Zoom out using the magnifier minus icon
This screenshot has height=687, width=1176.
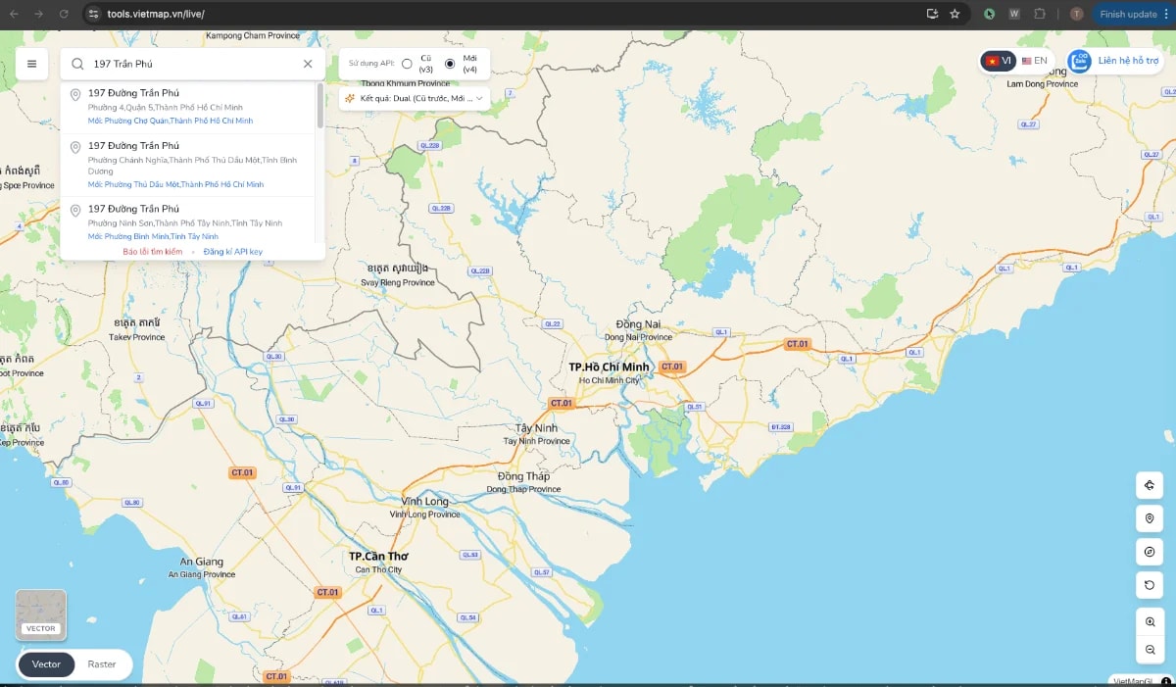[1149, 650]
